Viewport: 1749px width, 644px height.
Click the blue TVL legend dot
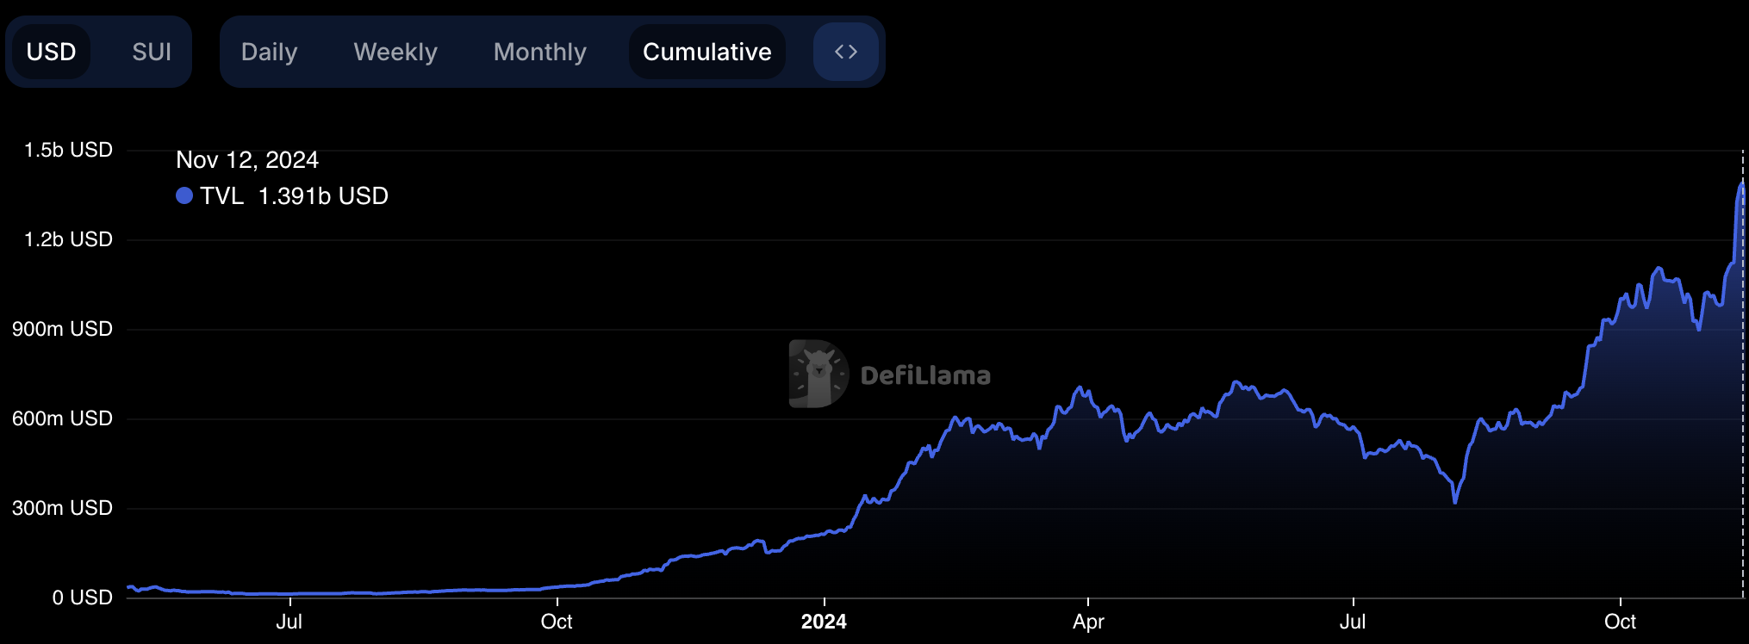[x=184, y=196]
